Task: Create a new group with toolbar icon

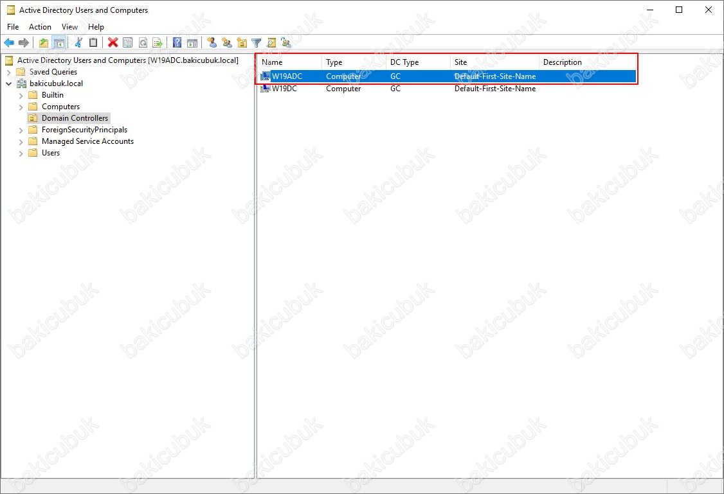Action: (x=227, y=43)
